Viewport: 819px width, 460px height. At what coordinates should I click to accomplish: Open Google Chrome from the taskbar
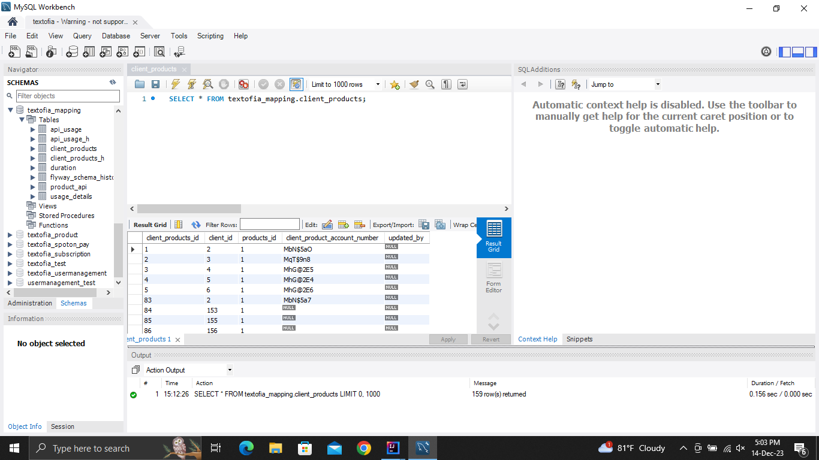click(x=363, y=448)
